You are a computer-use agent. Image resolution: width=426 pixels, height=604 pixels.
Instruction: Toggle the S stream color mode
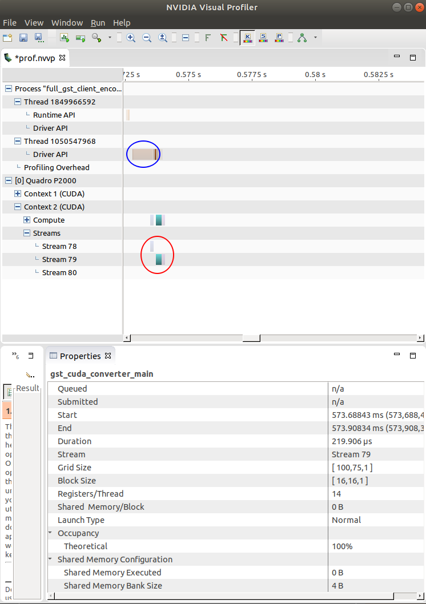(x=263, y=38)
